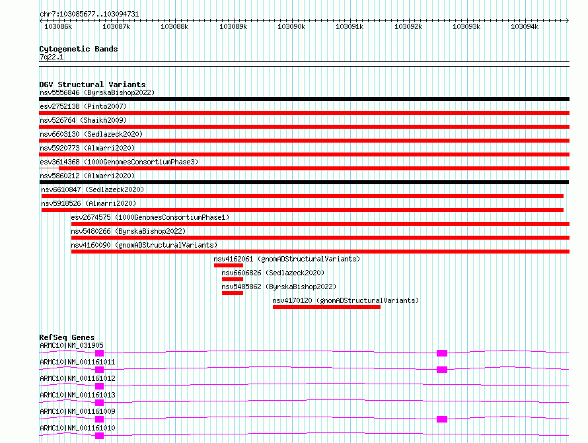Click the right magenta exon of NM_031905
The image size is (588, 443).
click(442, 353)
